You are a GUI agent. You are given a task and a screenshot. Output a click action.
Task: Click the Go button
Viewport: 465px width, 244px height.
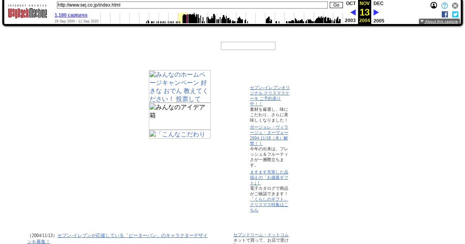coord(336,5)
